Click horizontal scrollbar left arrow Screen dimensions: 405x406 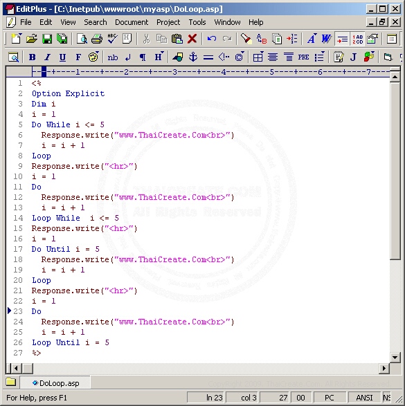coord(16,368)
